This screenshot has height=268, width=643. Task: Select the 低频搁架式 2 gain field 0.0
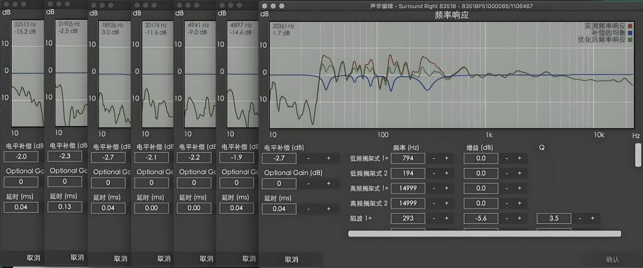(481, 173)
